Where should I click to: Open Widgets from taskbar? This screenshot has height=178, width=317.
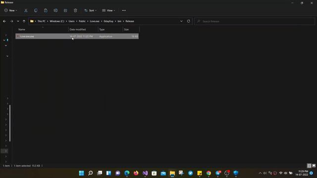pos(109,173)
